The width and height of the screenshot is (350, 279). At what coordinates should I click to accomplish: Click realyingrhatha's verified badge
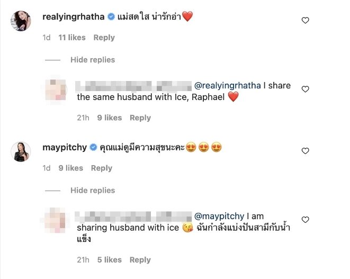click(x=111, y=17)
